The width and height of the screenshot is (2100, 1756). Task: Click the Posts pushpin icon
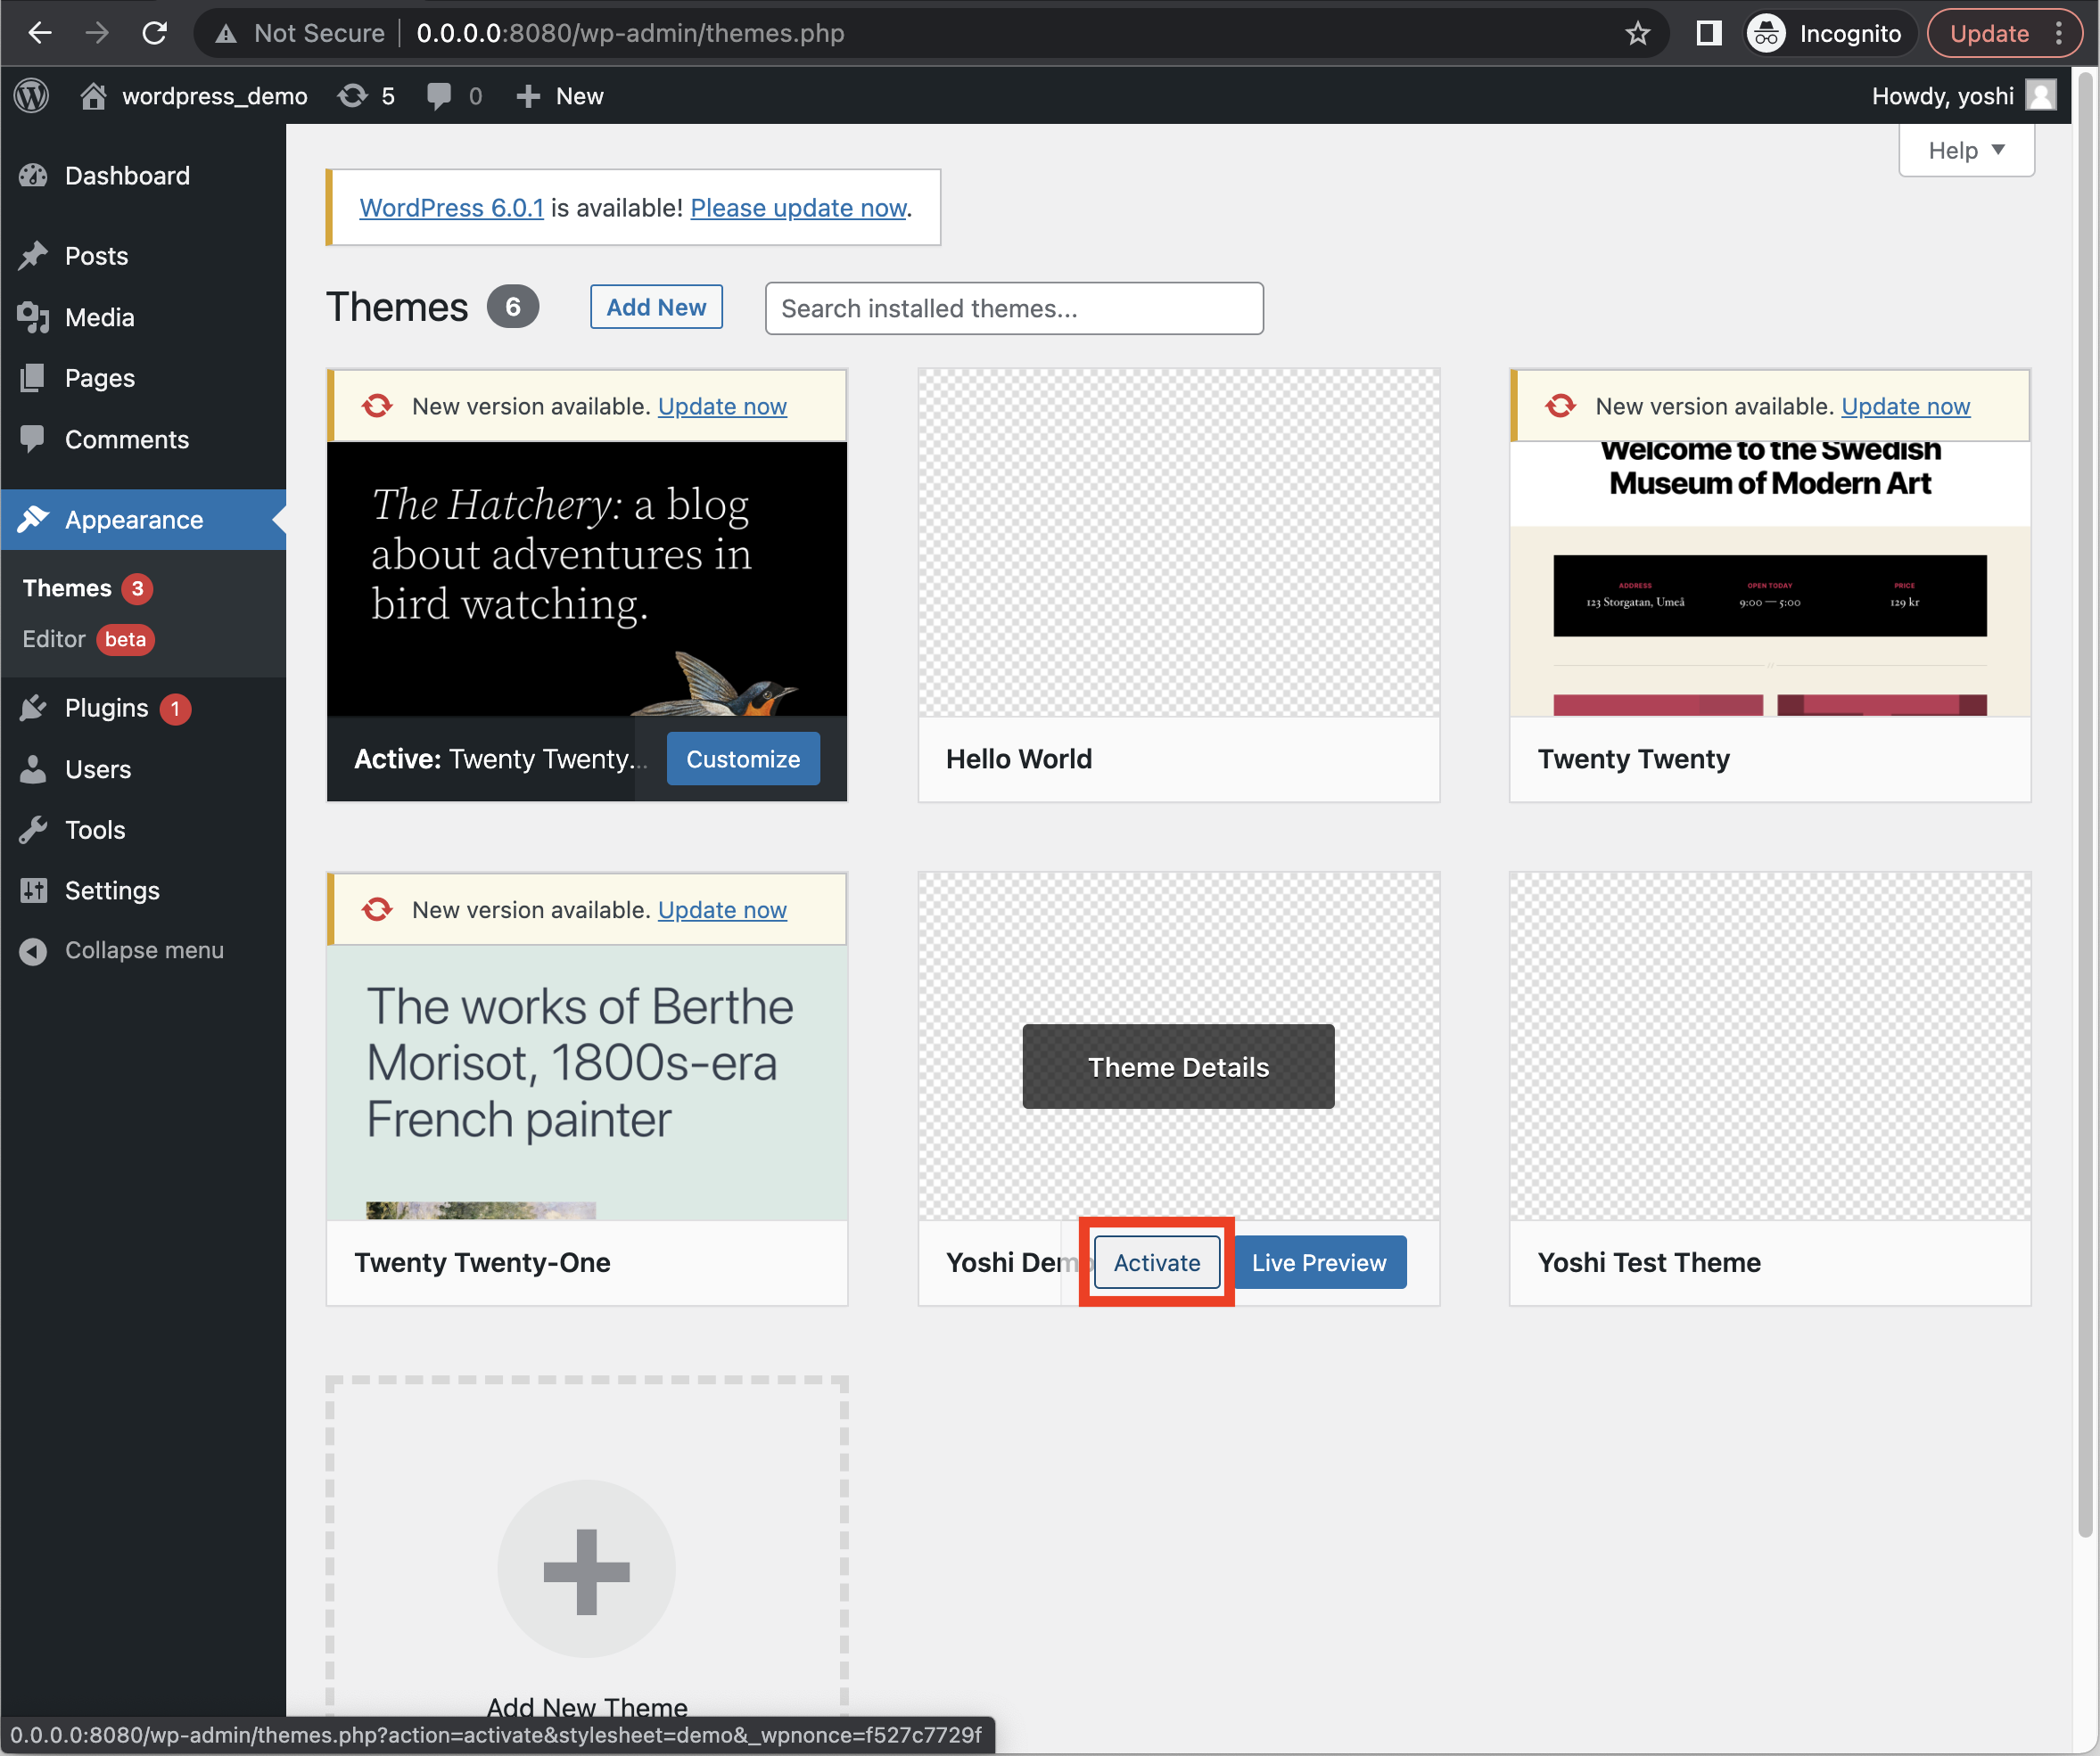coord(33,256)
